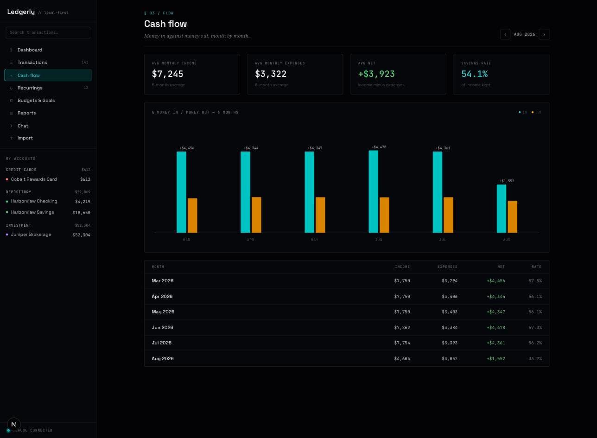The image size is (597, 438).
Task: Click Jun 2026 income value $7,862
Action: (402, 328)
